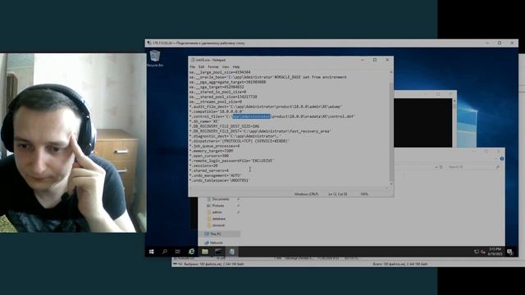Select admin folder in Explorer navigation pane
Image resolution: width=525 pixels, height=295 pixels.
(217, 212)
